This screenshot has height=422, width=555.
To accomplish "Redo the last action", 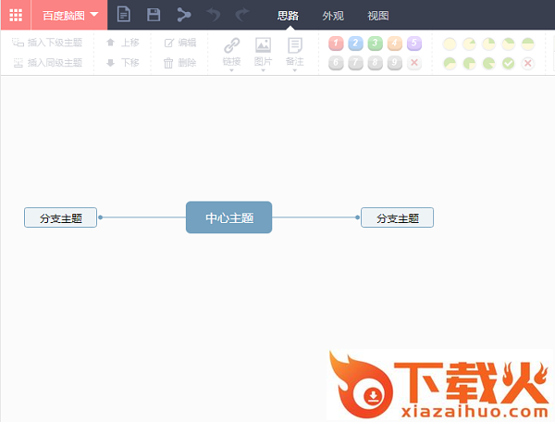I will tap(242, 15).
